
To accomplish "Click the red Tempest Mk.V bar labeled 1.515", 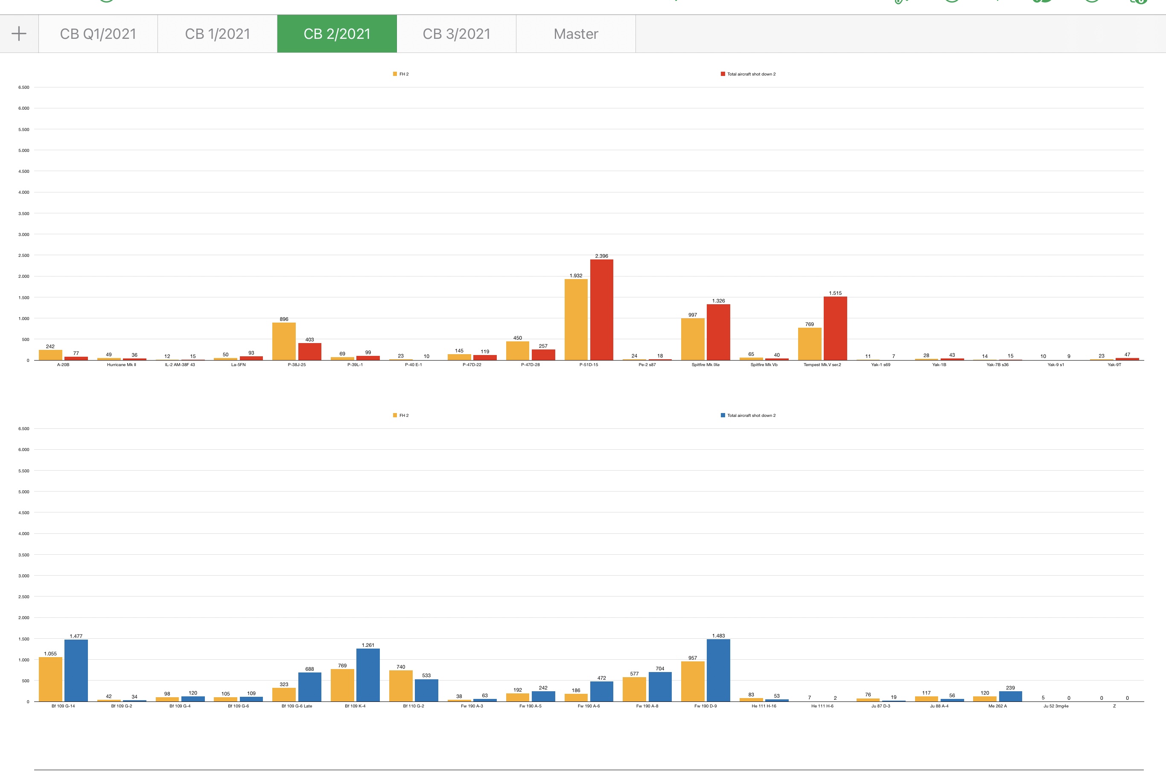I will [x=836, y=329].
